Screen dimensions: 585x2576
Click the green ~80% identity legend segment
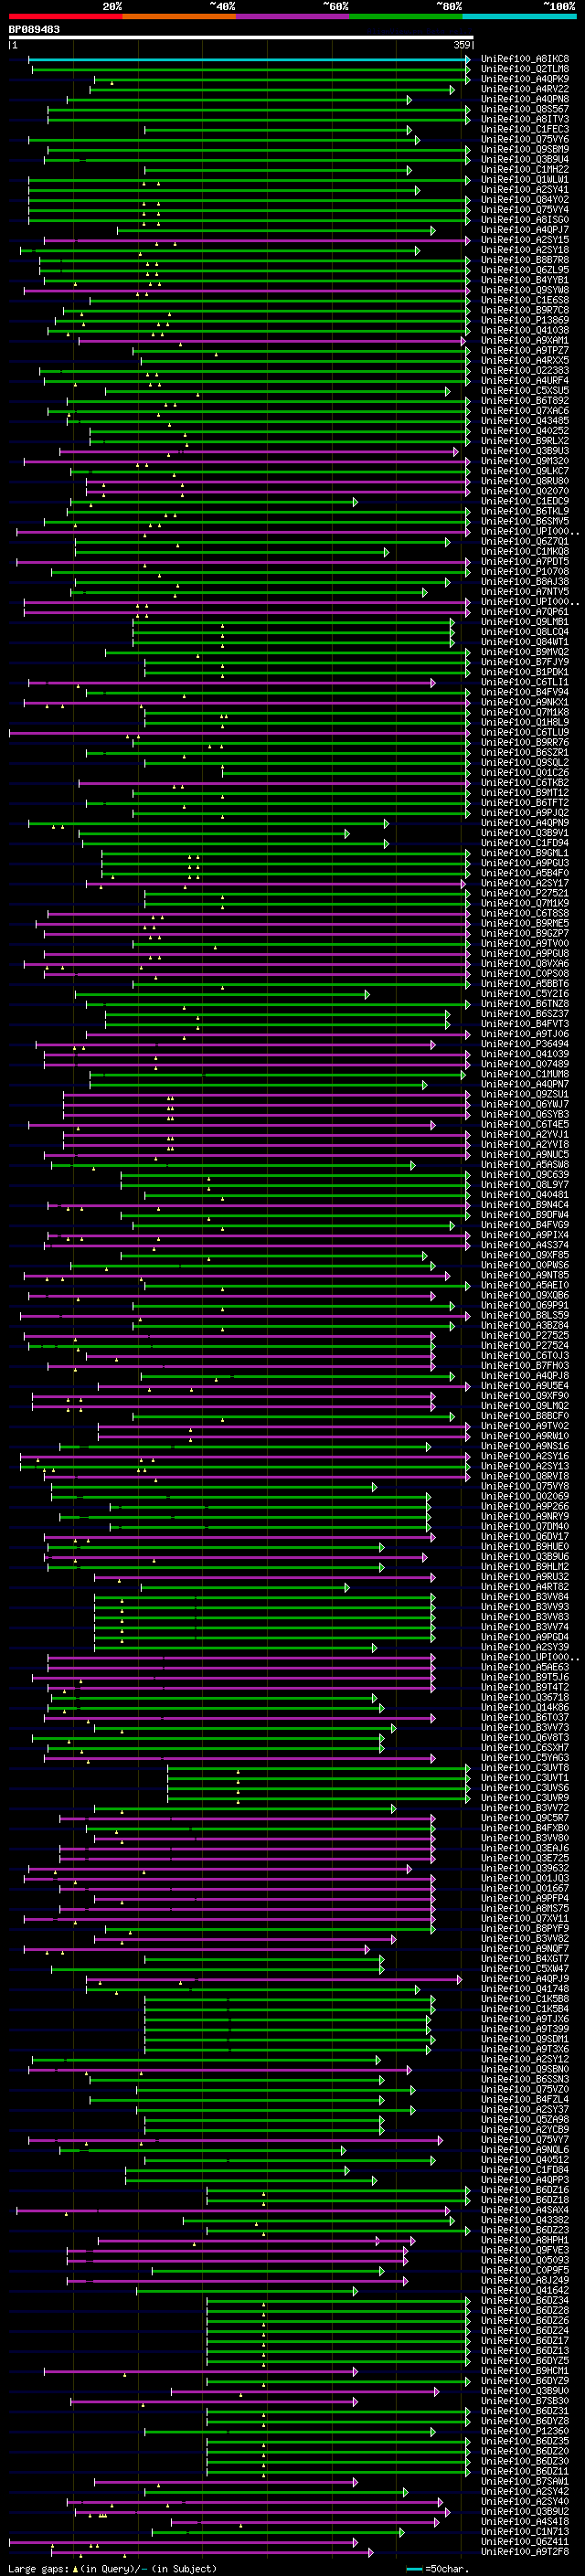pos(406,16)
